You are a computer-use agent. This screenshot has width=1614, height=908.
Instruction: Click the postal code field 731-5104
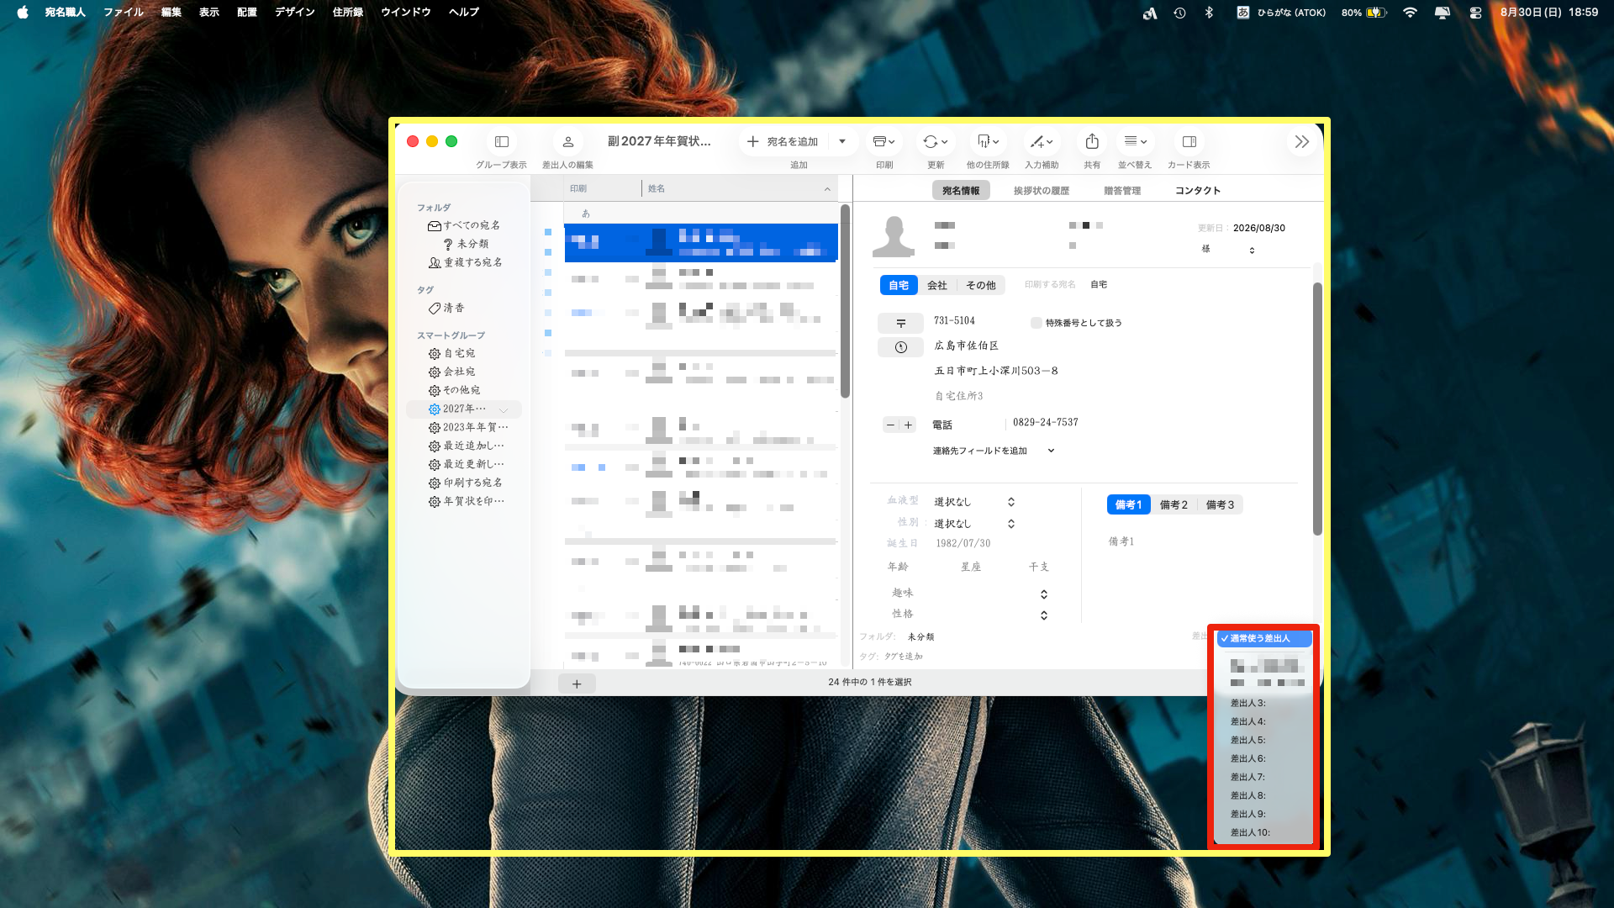pos(954,320)
